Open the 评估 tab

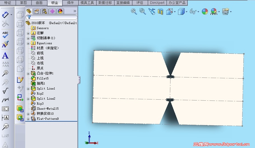tap(140, 3)
